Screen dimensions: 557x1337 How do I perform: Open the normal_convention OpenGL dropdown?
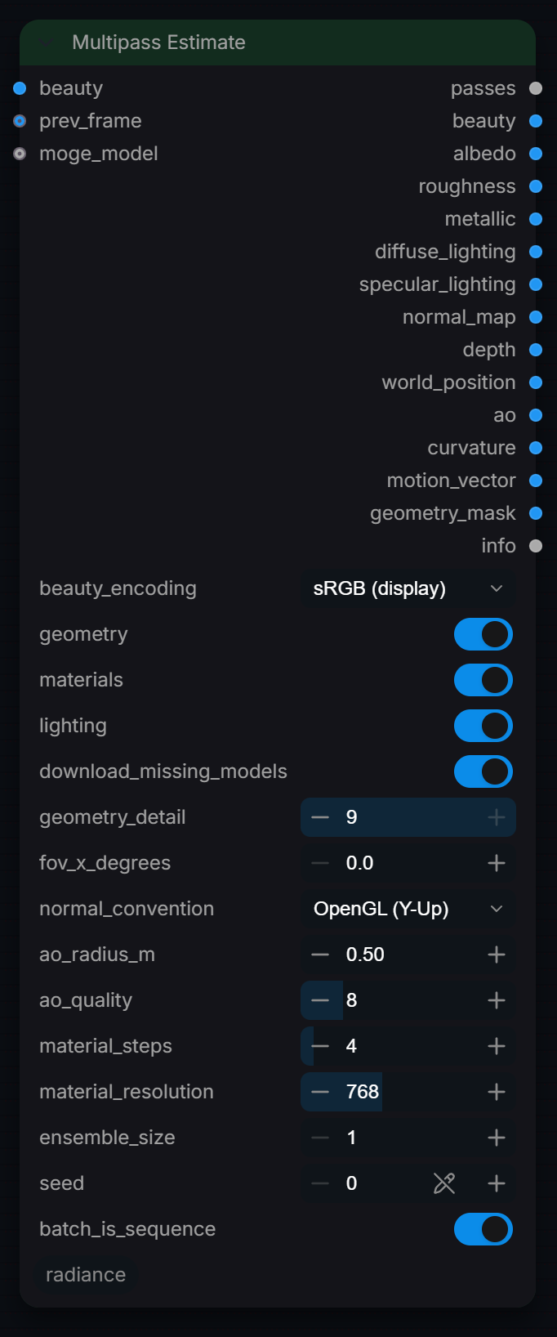click(408, 909)
